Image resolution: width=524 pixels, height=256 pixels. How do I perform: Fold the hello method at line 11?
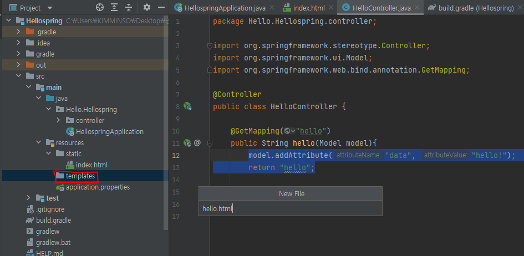tap(210, 143)
